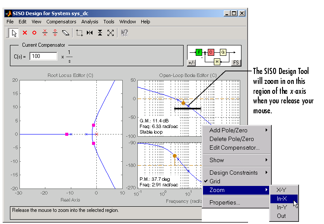Screen dimensions: 324x224
Task: Activate the zoom in X tool
Action: click(90, 33)
